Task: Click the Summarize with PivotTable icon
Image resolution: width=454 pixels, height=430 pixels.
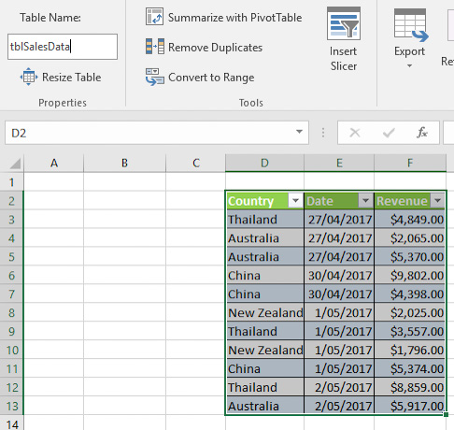Action: (154, 17)
